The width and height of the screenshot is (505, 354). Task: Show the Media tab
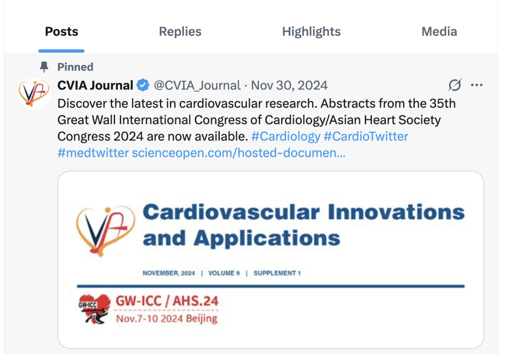(439, 32)
